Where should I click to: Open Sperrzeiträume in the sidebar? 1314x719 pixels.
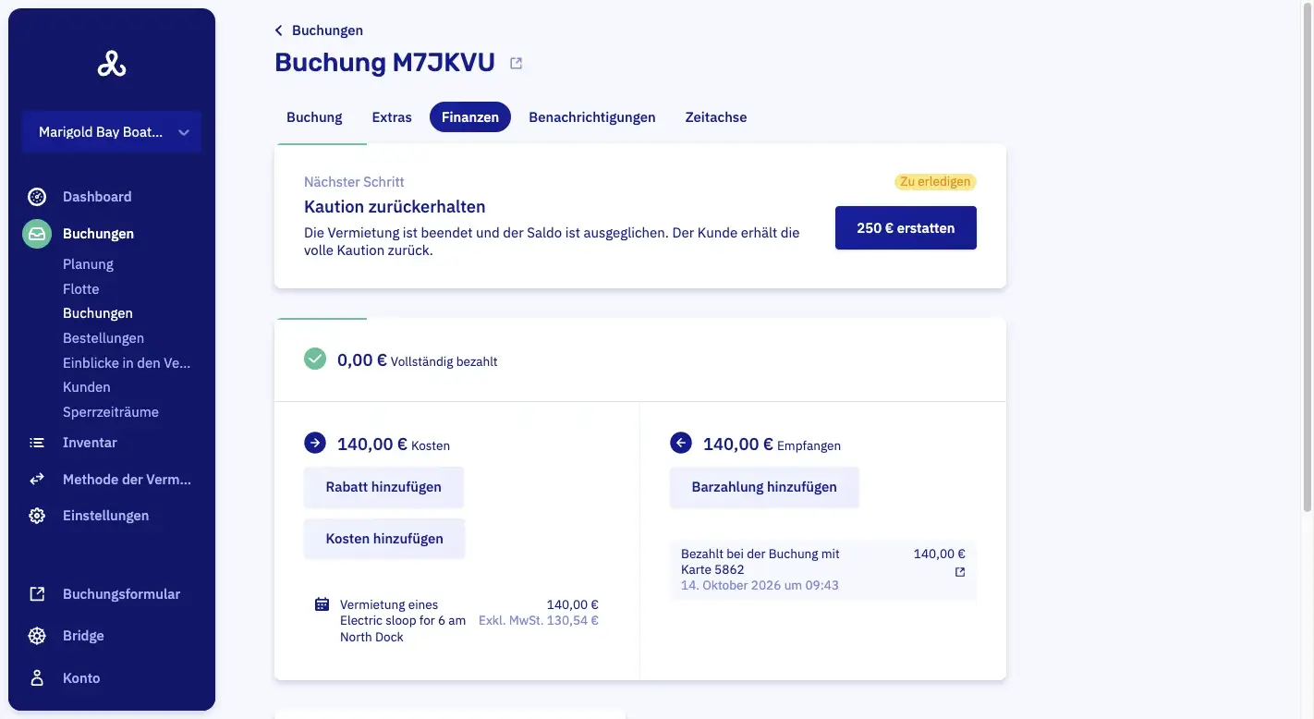(111, 412)
